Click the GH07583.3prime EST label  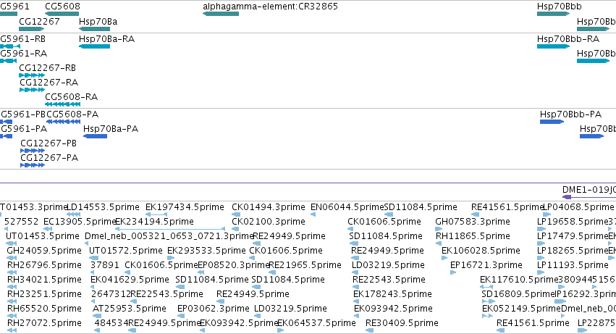pos(473,222)
